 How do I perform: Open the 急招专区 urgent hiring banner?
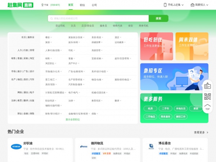[x=174, y=76]
